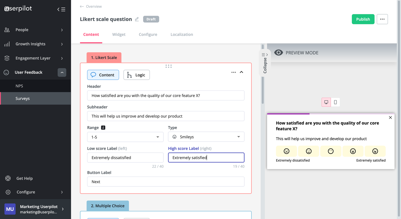The image size is (401, 219).
Task: Switch to the Widget tab
Action: [119, 35]
